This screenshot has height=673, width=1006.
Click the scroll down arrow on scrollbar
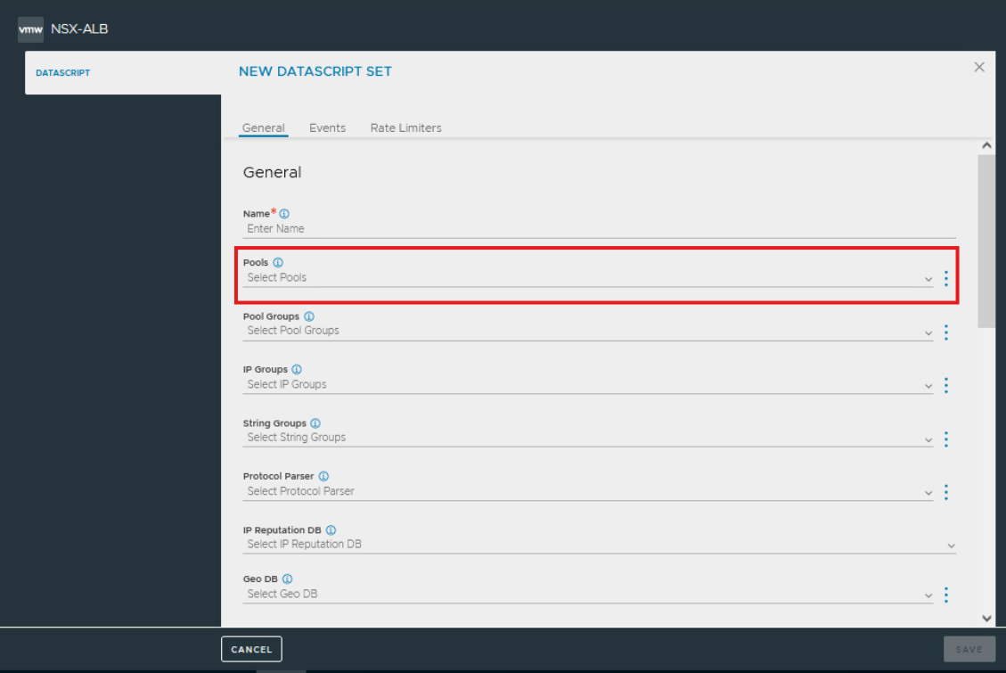[986, 618]
